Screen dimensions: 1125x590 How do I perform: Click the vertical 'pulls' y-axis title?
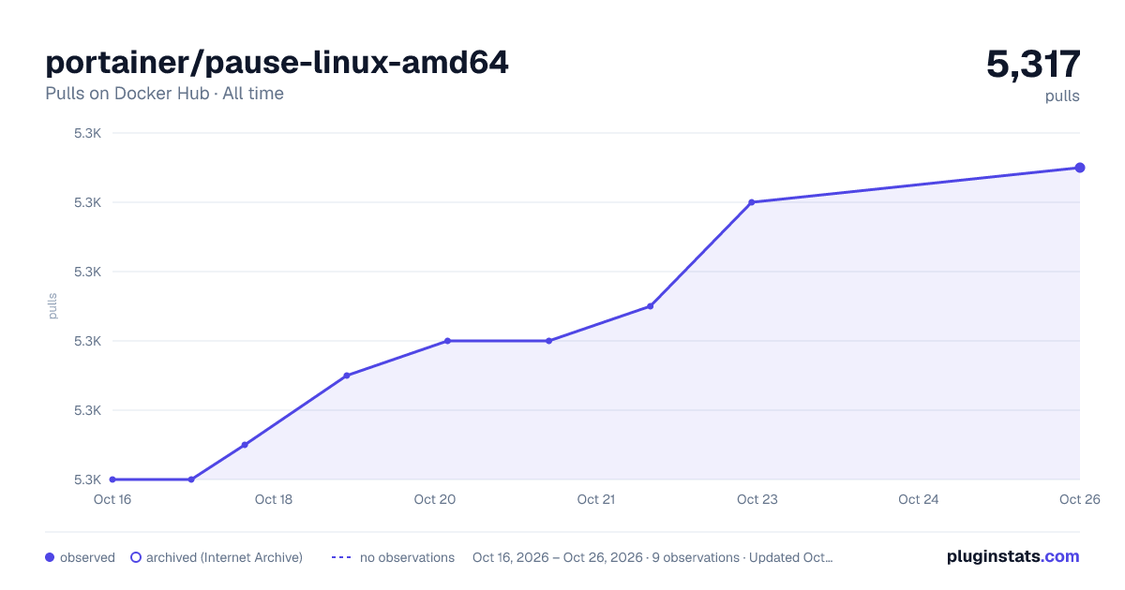52,306
